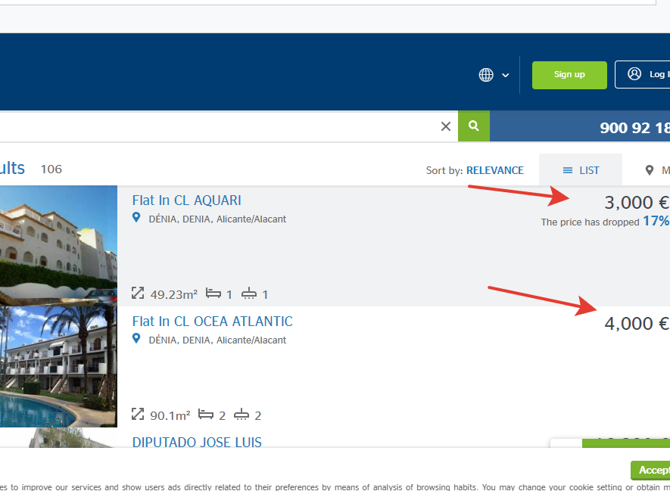
Task: Click CL AQUARI address DÉNIA, DENIA, Alicante/Alacant
Action: (217, 219)
